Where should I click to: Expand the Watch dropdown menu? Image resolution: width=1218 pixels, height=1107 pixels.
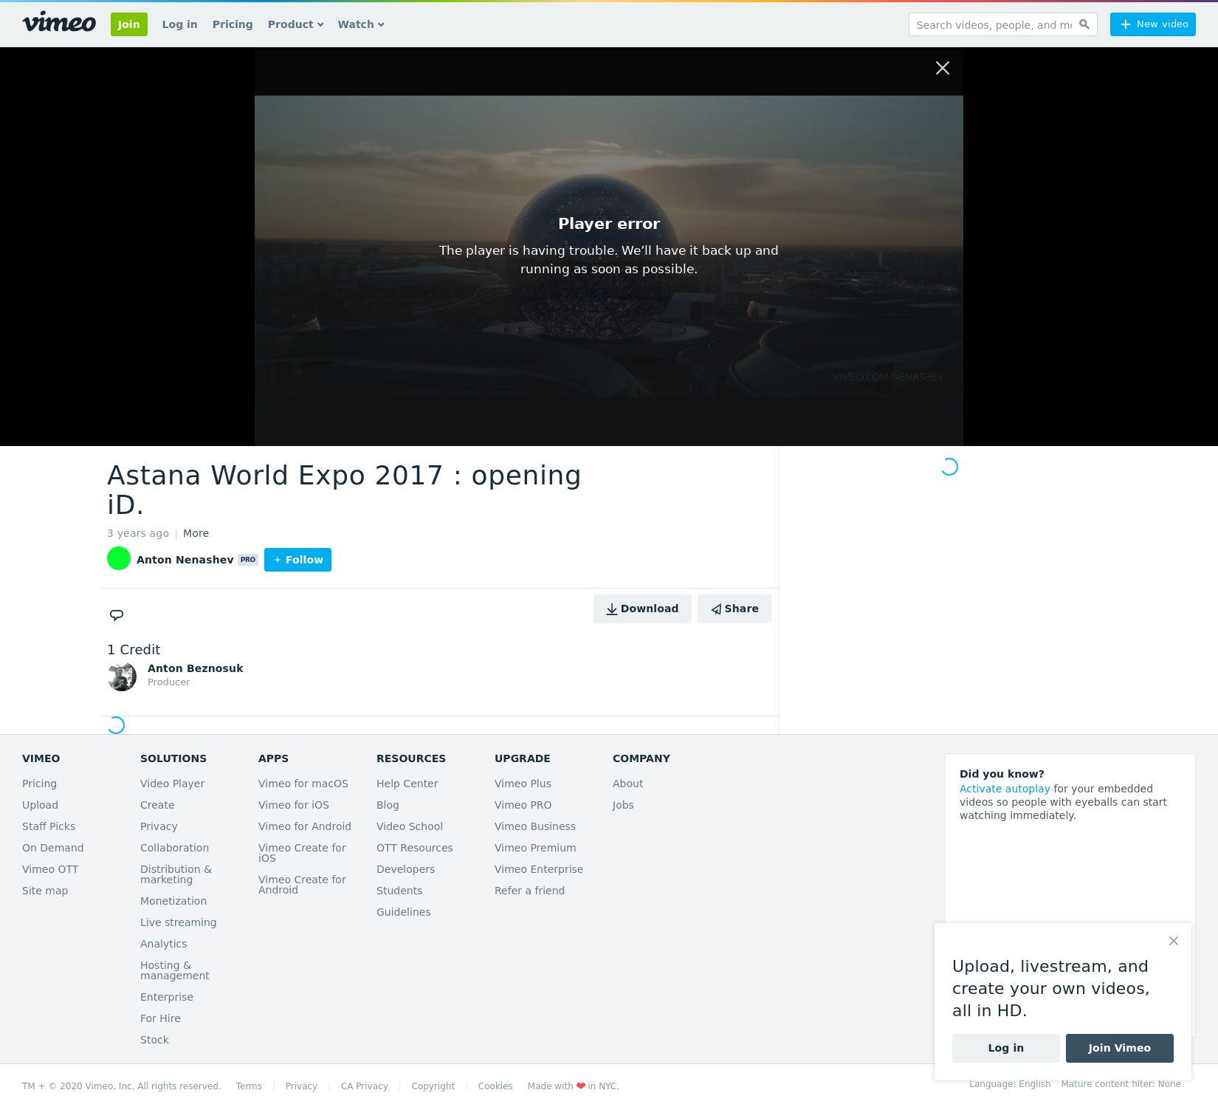[360, 24]
